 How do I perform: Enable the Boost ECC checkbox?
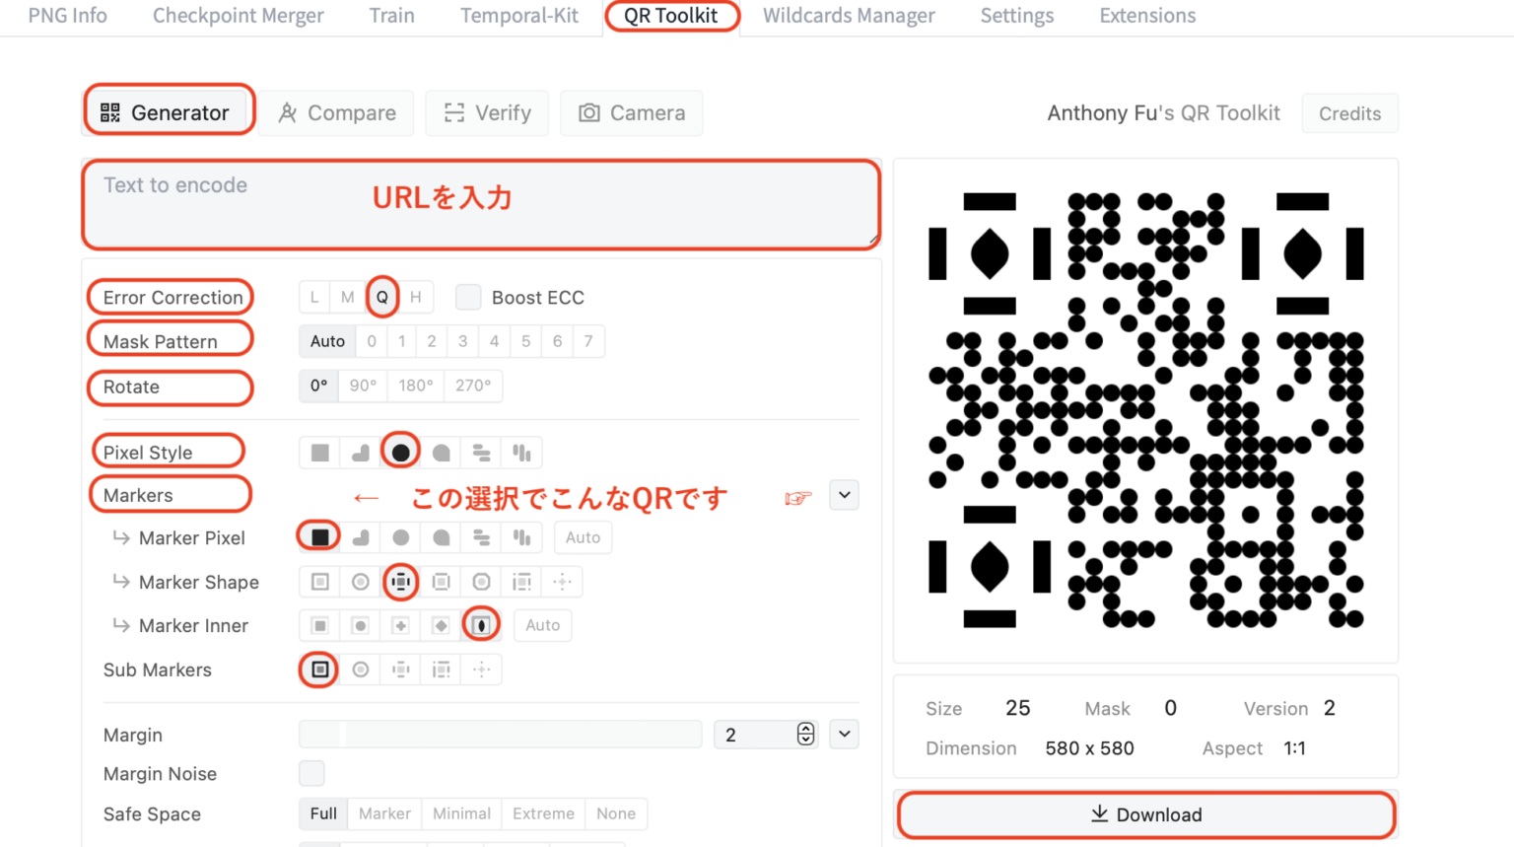pyautogui.click(x=468, y=297)
